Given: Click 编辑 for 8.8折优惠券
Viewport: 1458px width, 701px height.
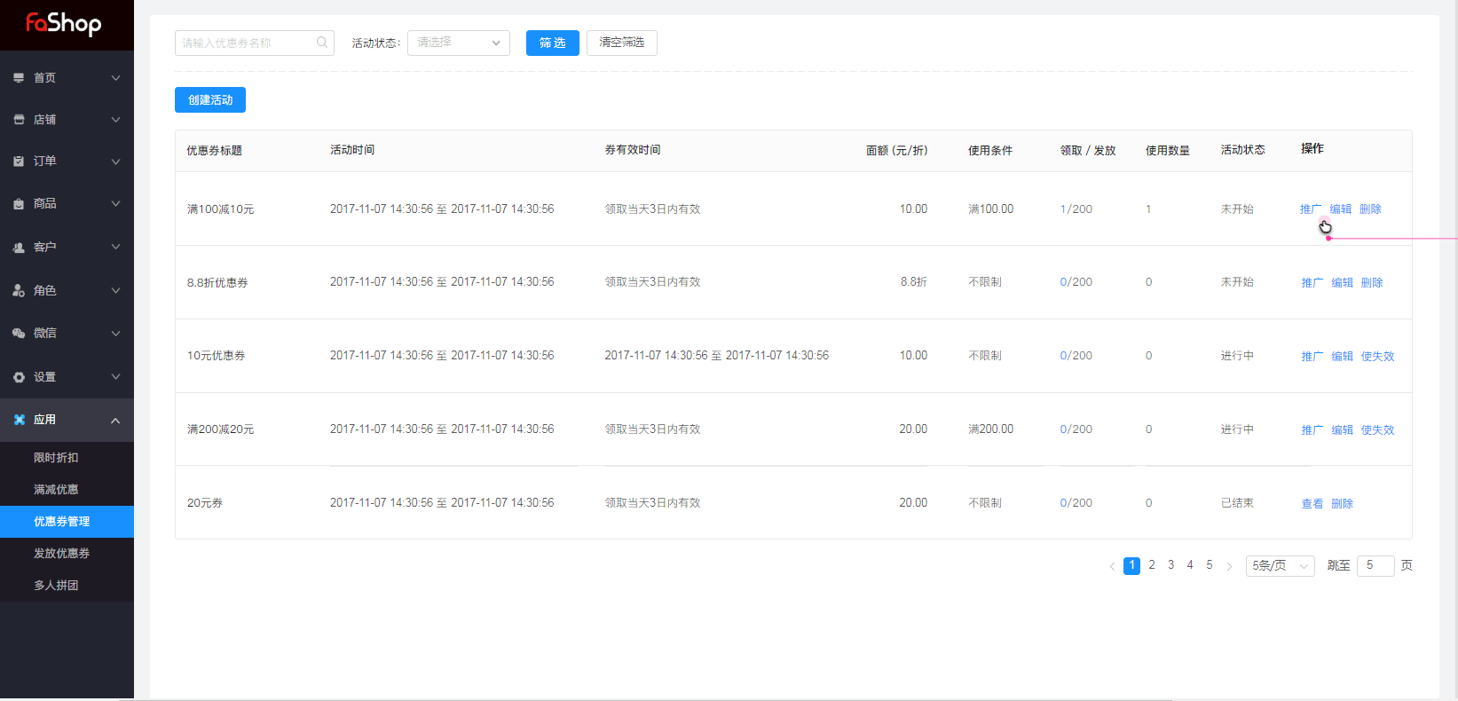Looking at the screenshot, I should coord(1343,283).
